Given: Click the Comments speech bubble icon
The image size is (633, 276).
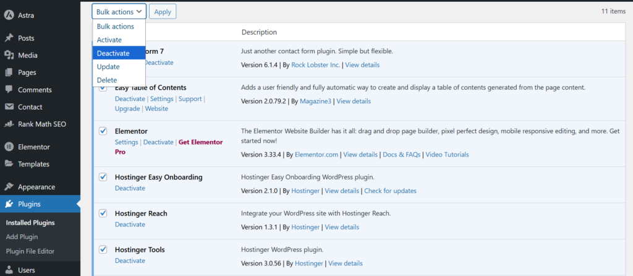Looking at the screenshot, I should [x=9, y=90].
